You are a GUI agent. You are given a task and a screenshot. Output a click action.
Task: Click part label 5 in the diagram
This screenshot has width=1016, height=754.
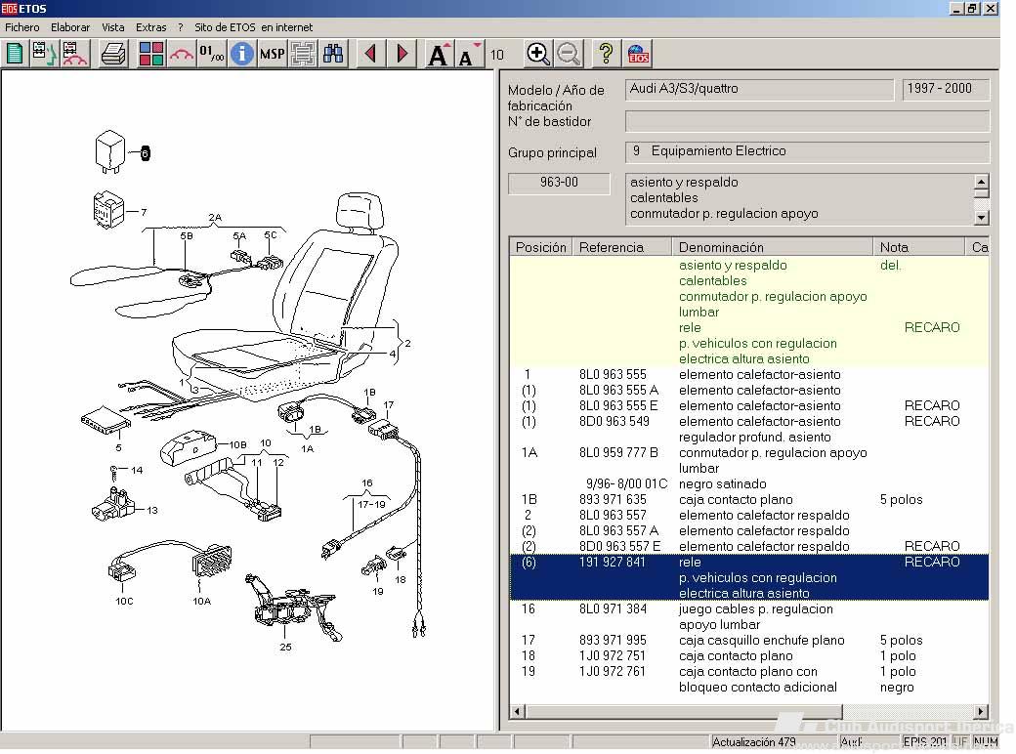pyautogui.click(x=118, y=447)
